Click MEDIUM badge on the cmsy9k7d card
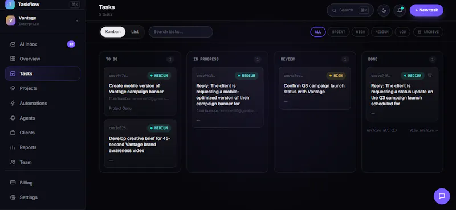The width and height of the screenshot is (456, 210). [x=159, y=76]
